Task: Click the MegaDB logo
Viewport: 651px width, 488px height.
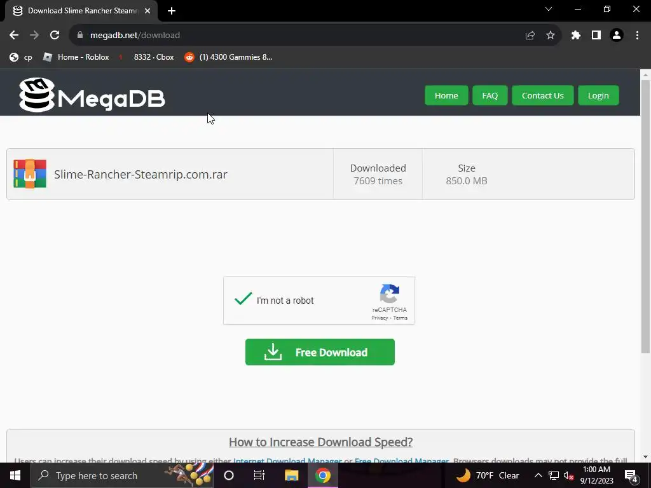Action: click(92, 95)
